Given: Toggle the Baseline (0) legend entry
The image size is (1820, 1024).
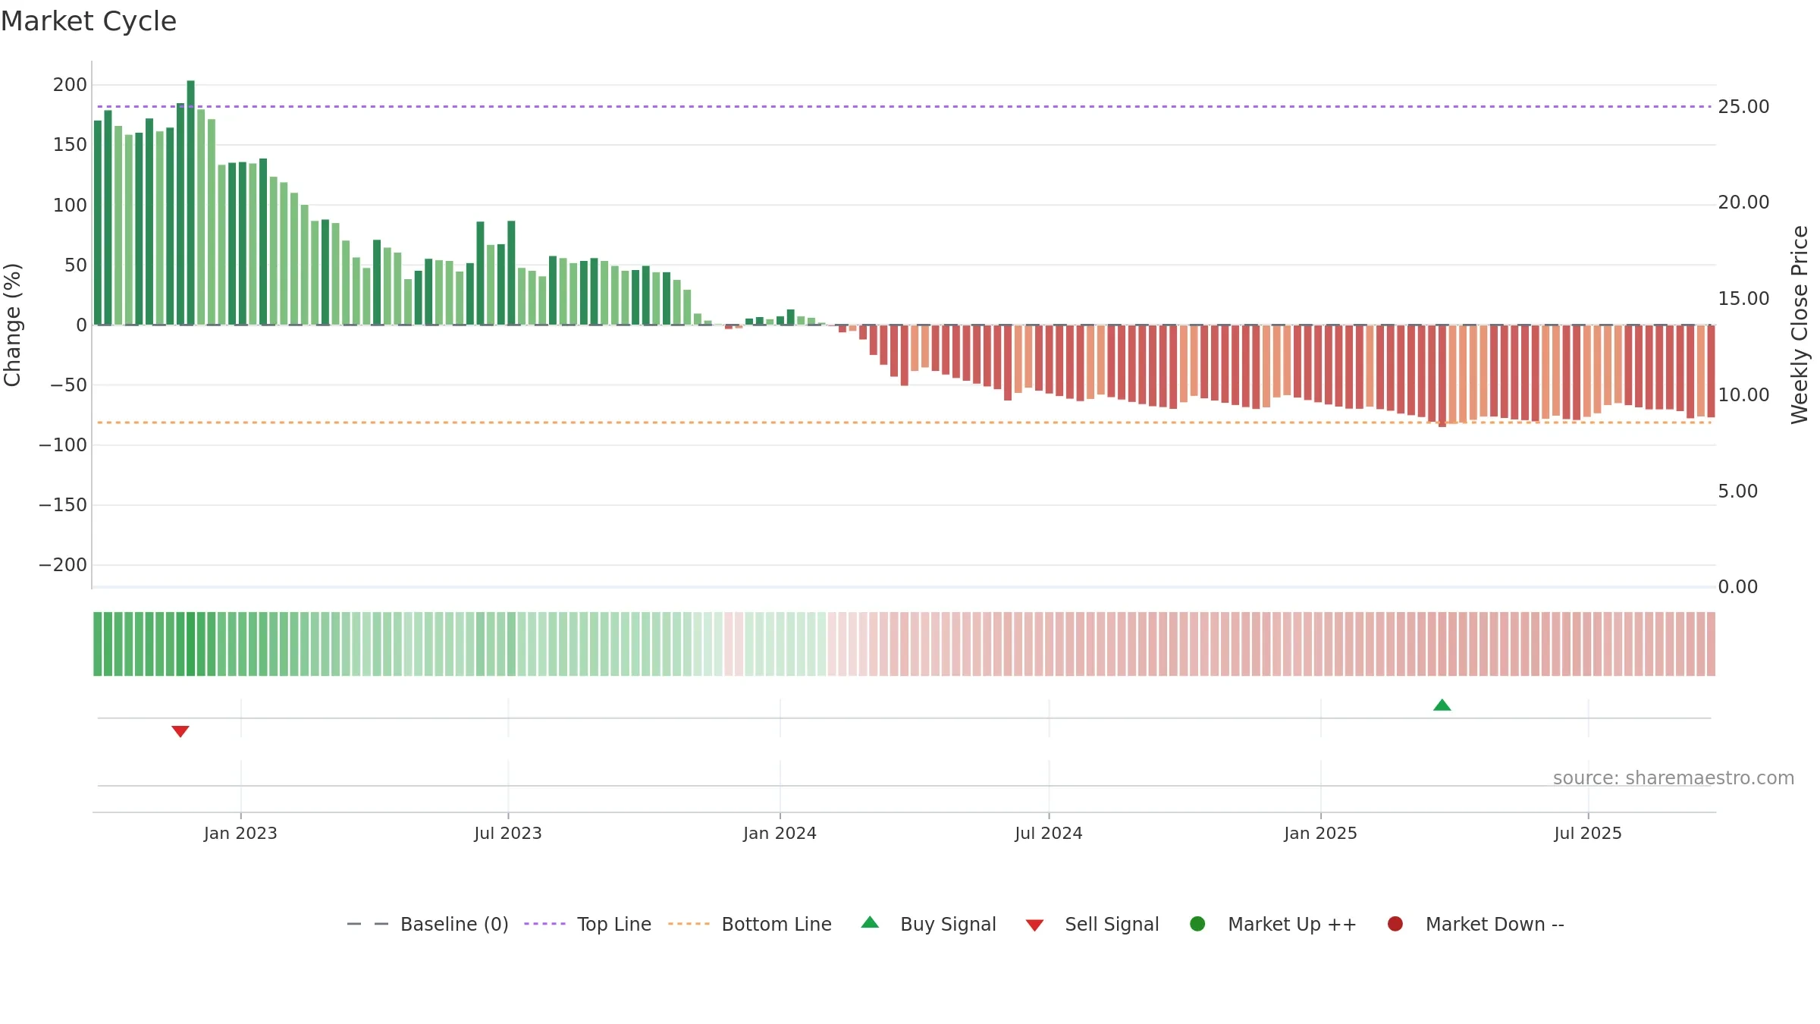Looking at the screenshot, I should (427, 924).
